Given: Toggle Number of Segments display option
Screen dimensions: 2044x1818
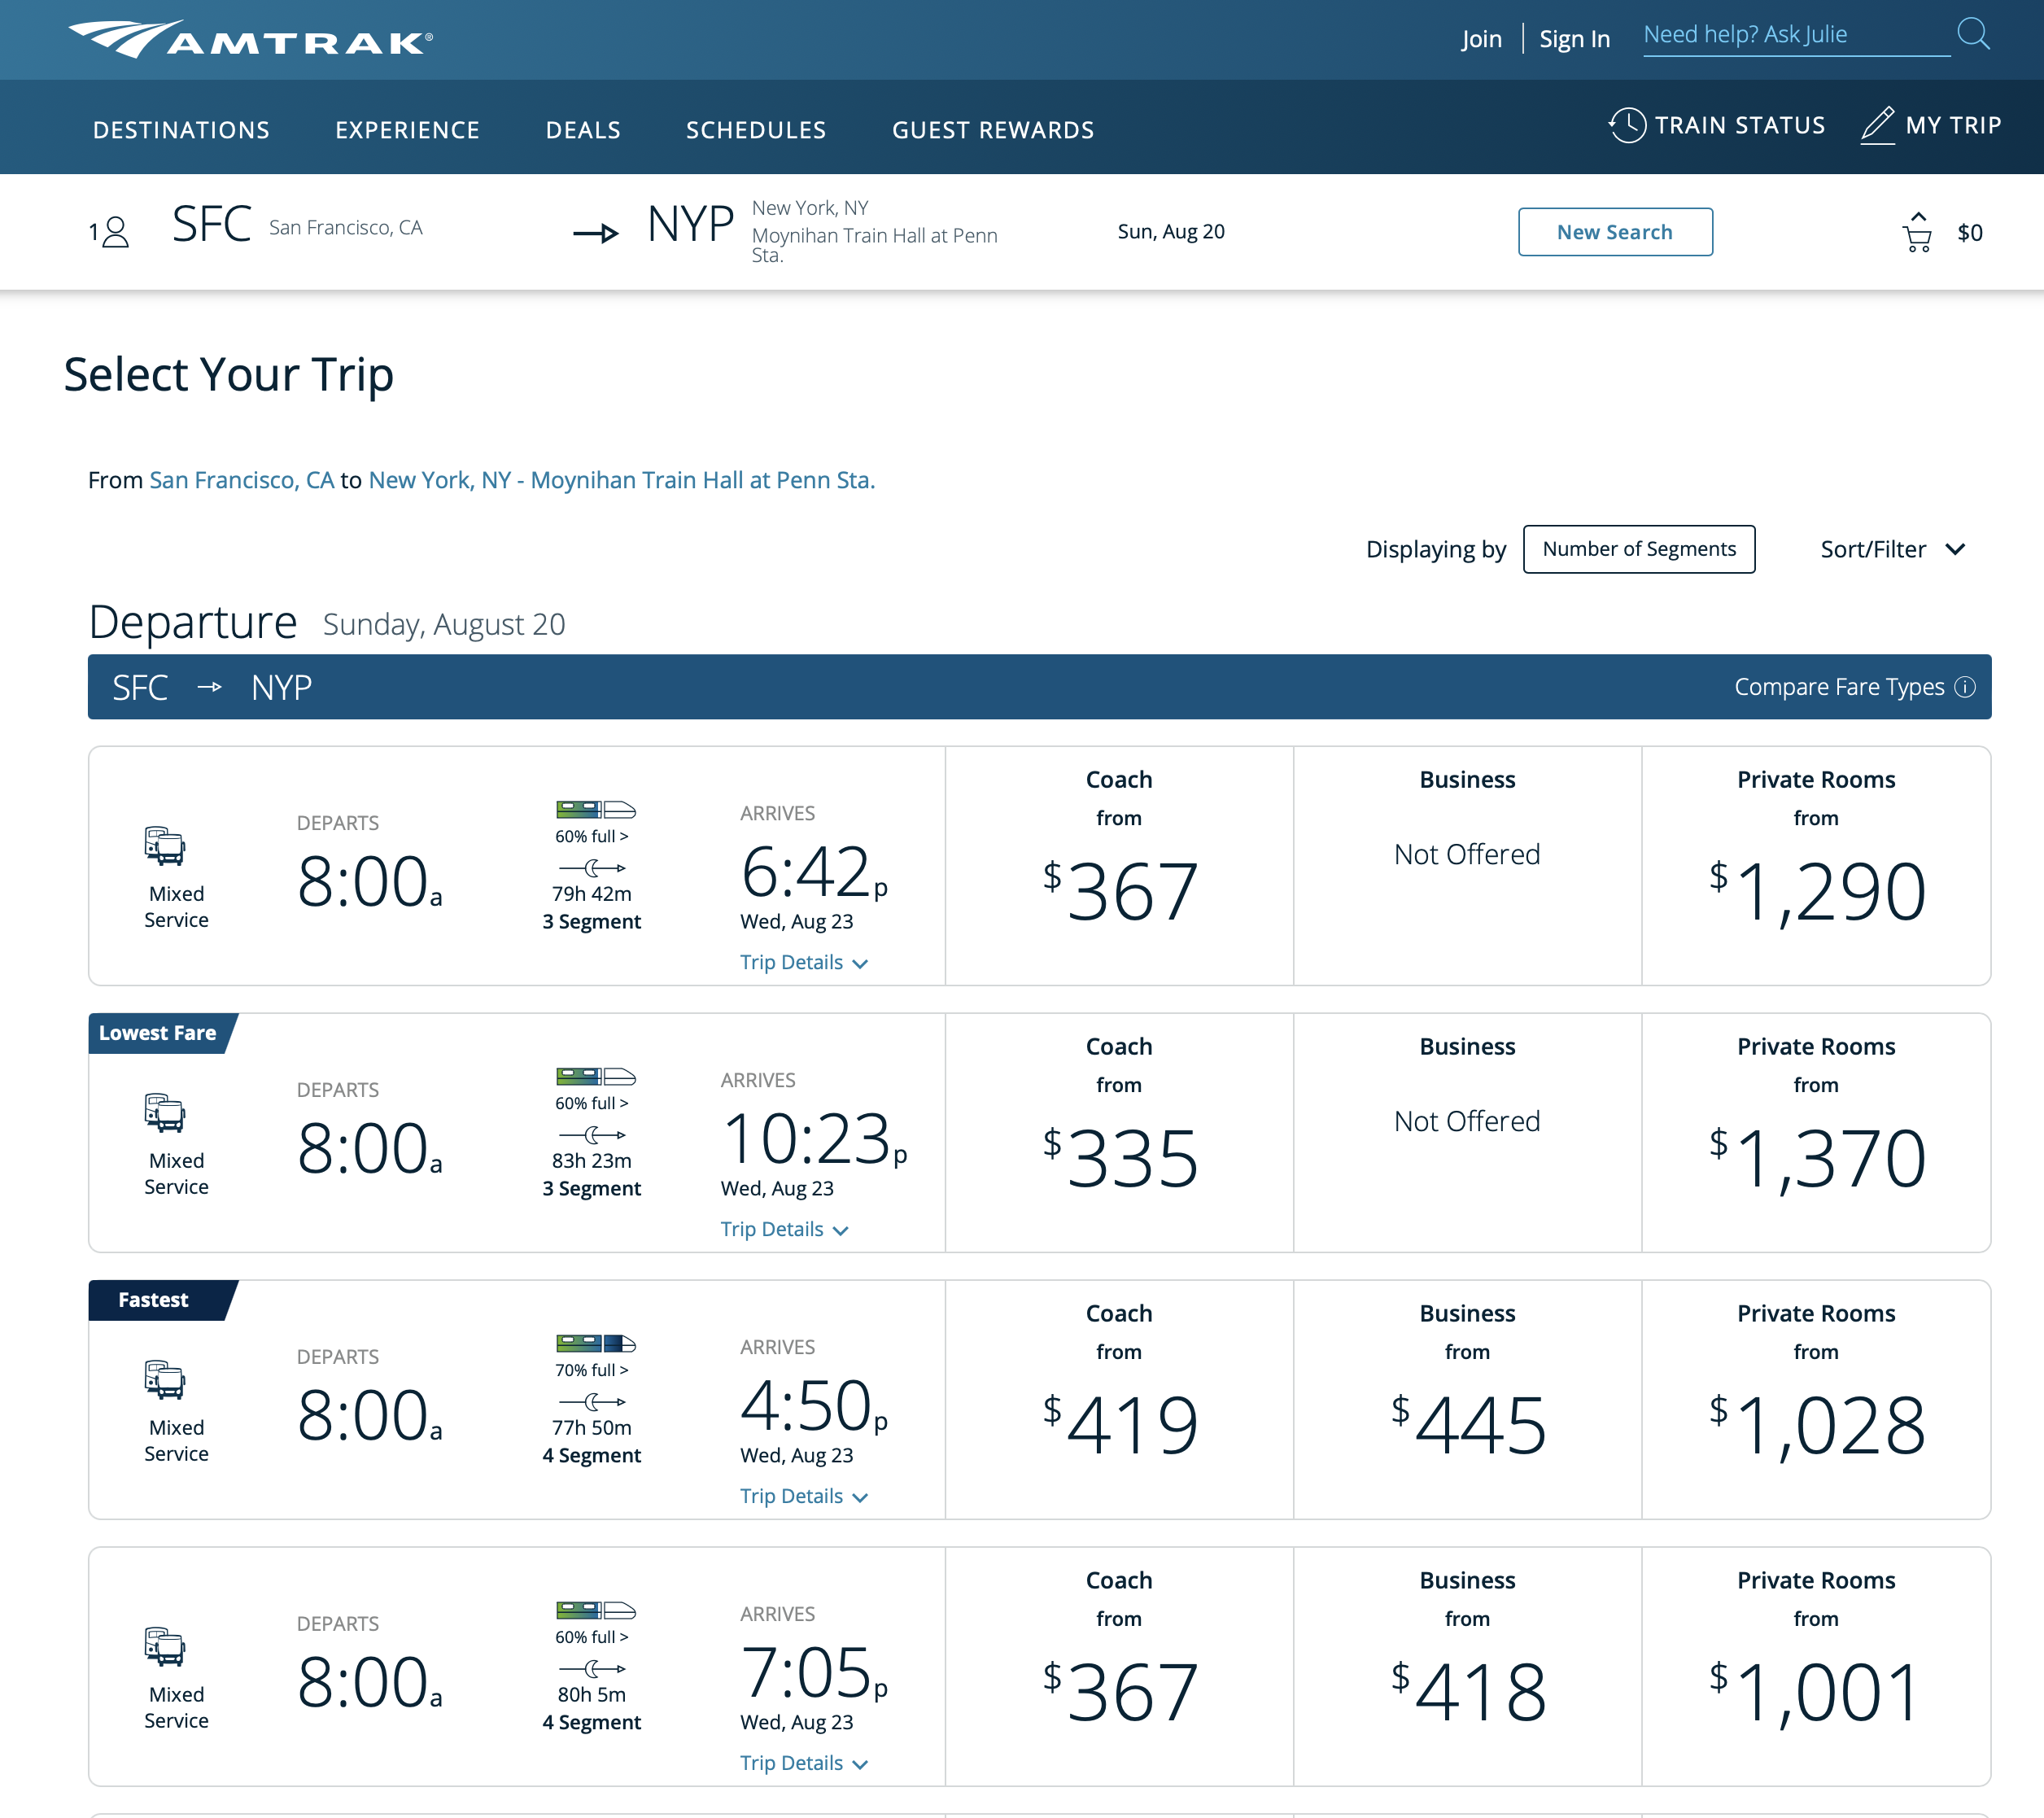Looking at the screenshot, I should pos(1638,549).
